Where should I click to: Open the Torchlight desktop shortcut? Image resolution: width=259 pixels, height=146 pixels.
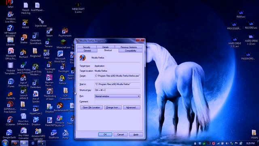[64, 68]
